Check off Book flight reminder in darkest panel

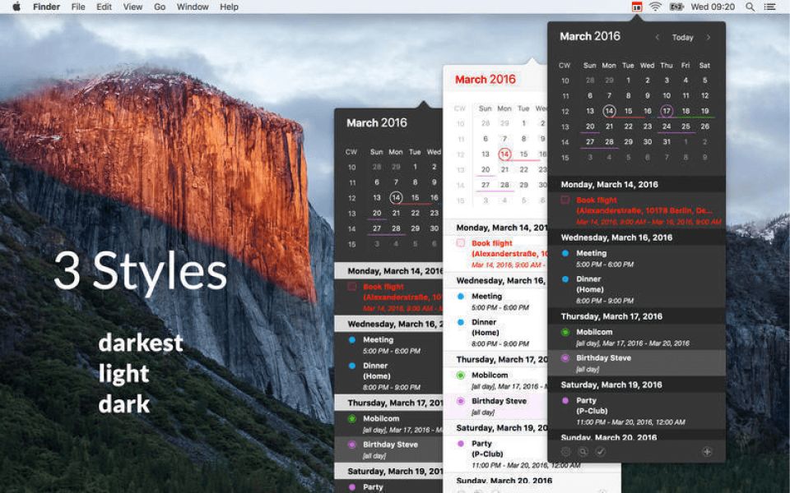pyautogui.click(x=565, y=200)
